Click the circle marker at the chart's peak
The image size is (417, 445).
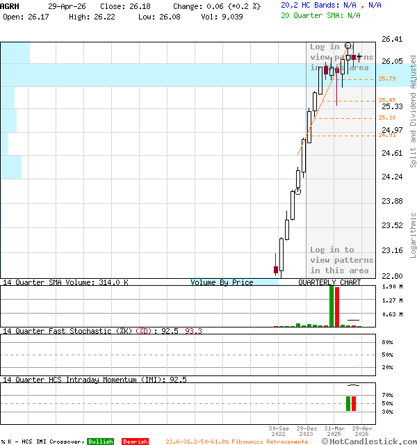click(348, 45)
